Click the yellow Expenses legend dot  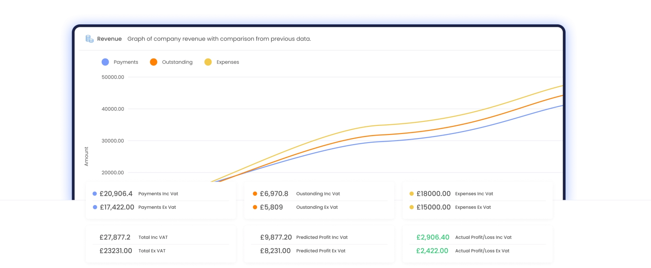point(208,62)
